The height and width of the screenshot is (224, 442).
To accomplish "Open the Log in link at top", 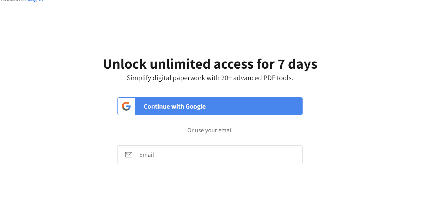I will click(x=36, y=1).
